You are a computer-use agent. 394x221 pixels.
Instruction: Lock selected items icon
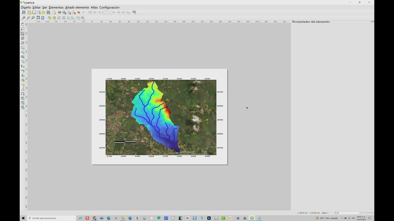50,18
